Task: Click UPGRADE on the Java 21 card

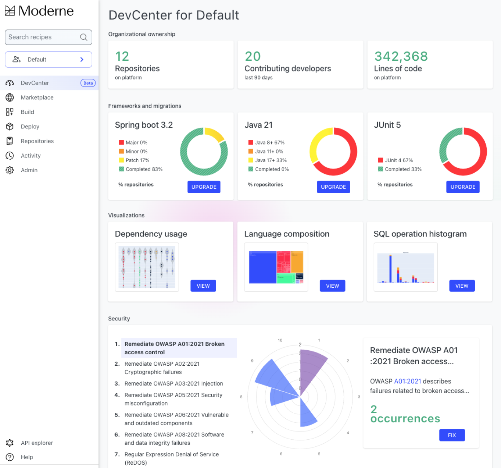Action: 333,187
